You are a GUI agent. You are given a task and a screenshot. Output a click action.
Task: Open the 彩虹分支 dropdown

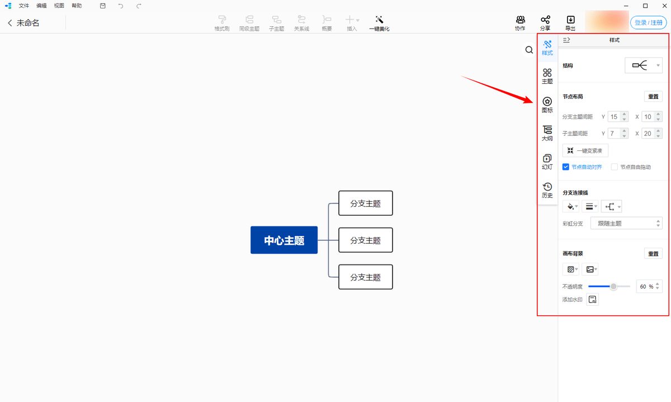(626, 223)
